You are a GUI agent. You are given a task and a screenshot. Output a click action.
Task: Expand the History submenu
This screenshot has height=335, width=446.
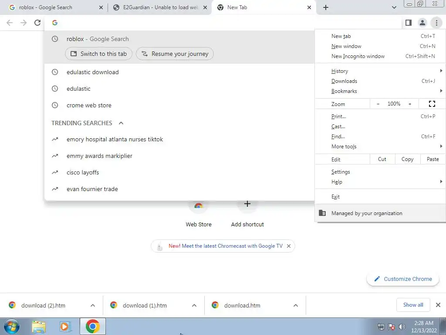pos(380,71)
